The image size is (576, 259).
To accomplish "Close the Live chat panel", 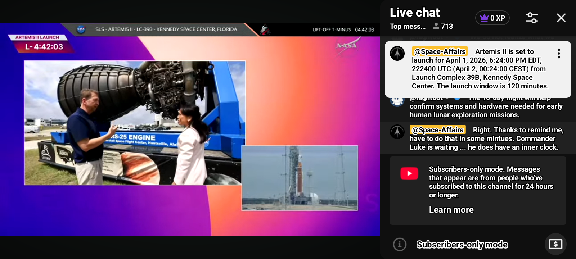I will (561, 18).
